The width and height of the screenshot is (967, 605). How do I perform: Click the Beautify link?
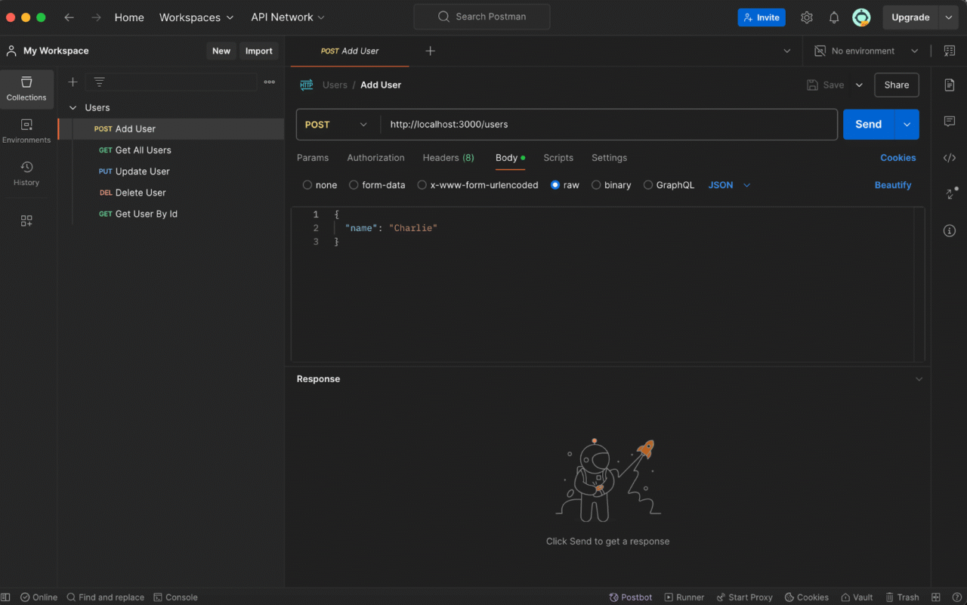click(893, 185)
